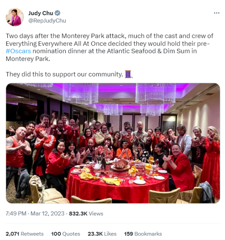The image size is (225, 240).
Task: Open the attached group dinner photo
Action: point(113,143)
